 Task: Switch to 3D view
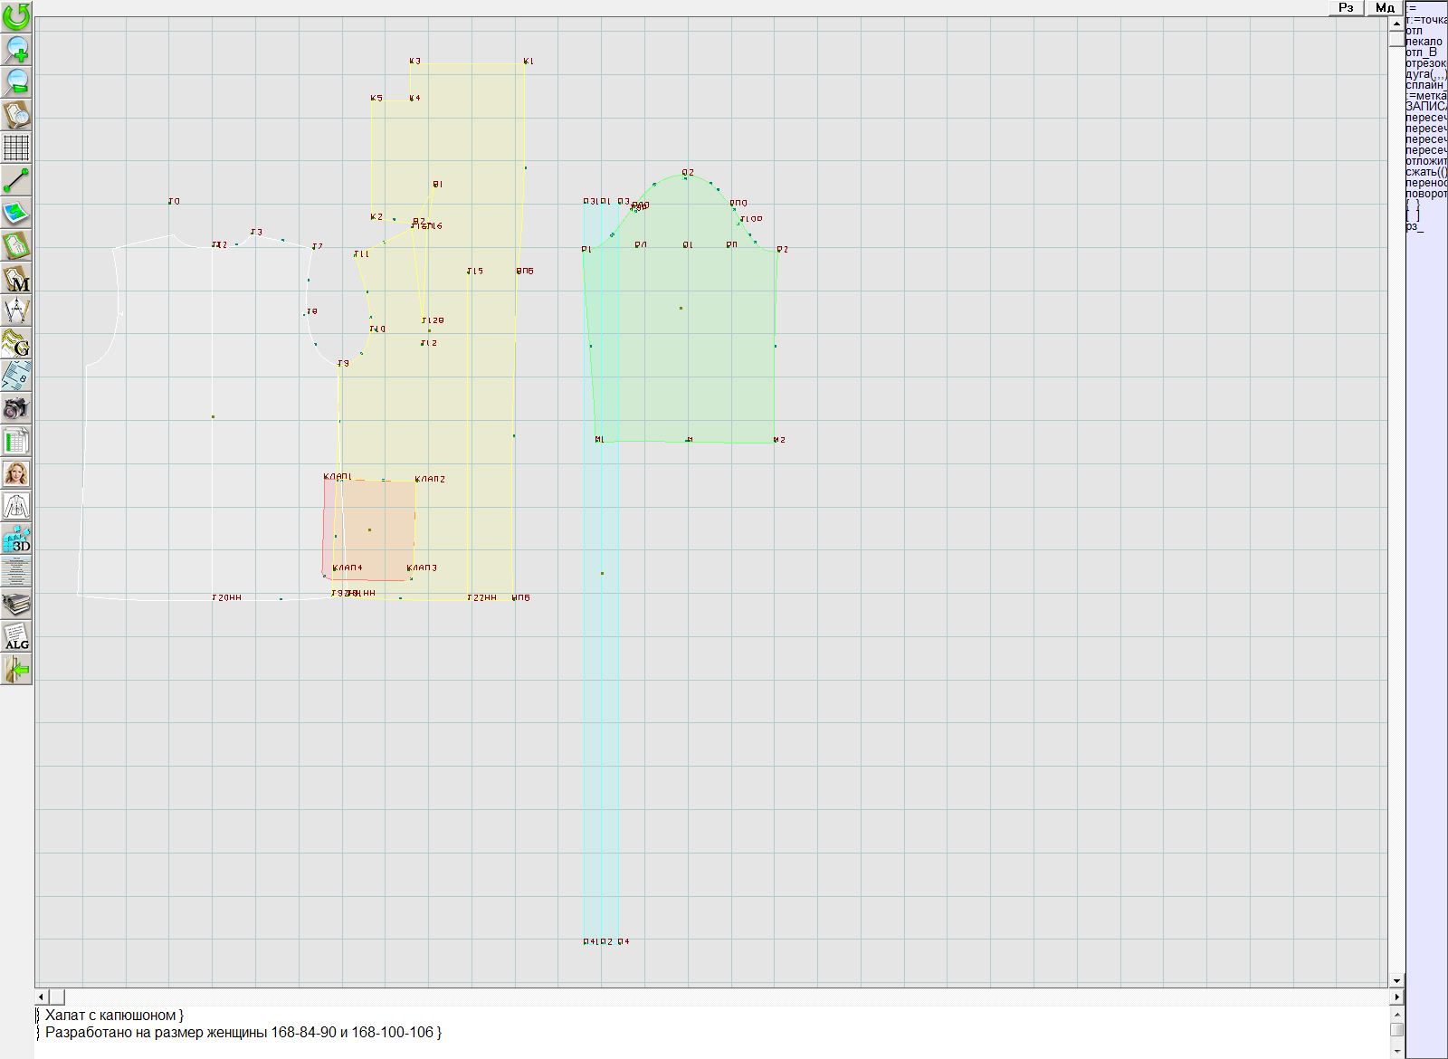[x=16, y=539]
